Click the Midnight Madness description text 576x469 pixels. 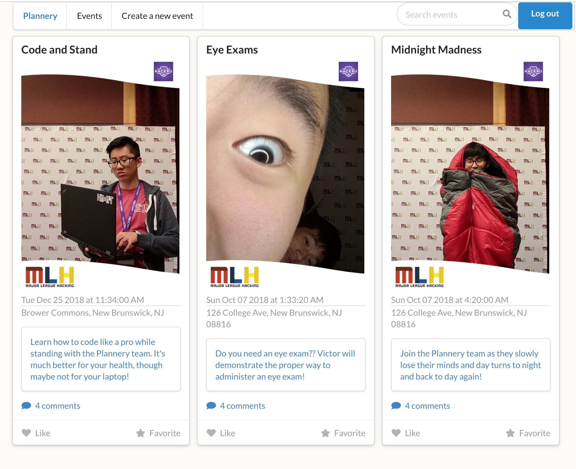coord(470,365)
